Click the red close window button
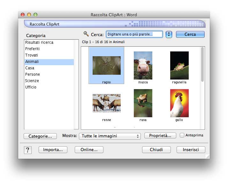Image resolution: width=228 pixels, height=184 pixels. click(x=23, y=15)
